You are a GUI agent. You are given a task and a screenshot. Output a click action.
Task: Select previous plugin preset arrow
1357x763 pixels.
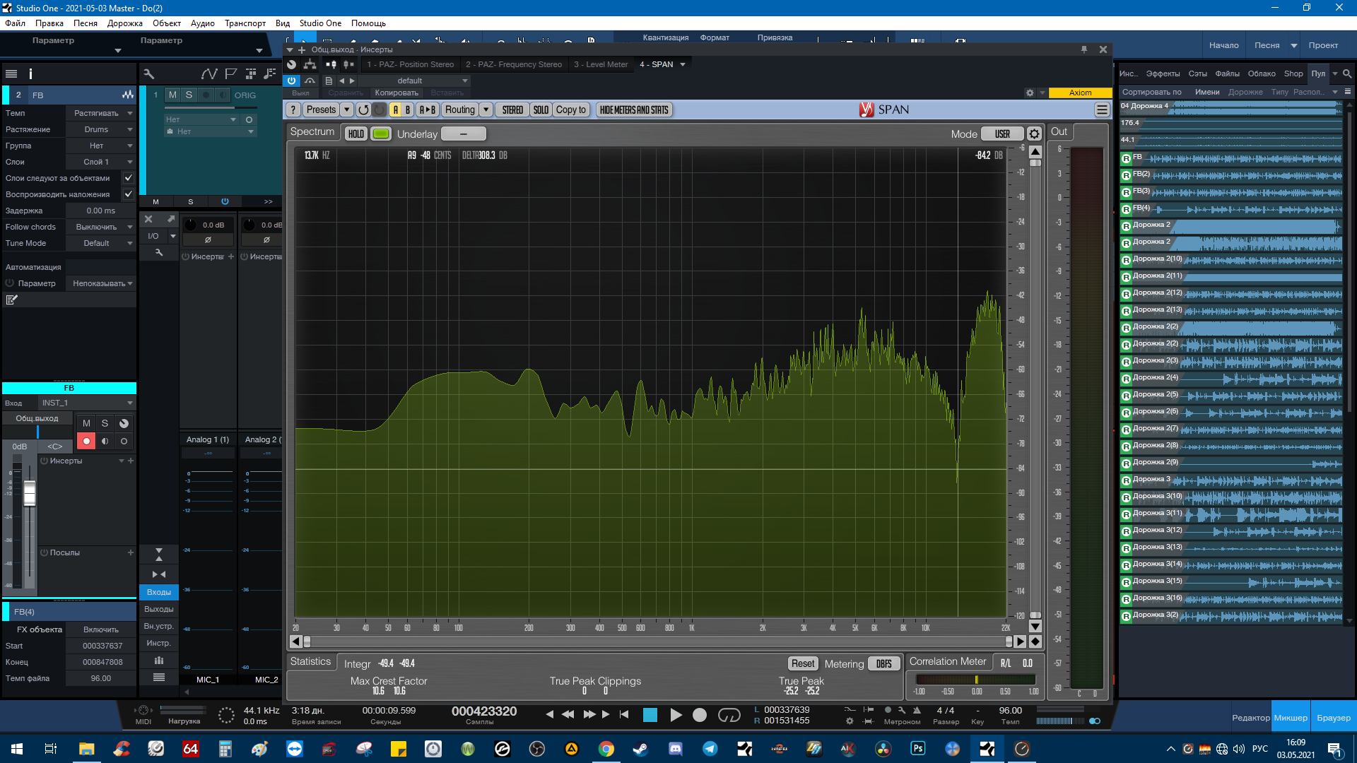click(342, 81)
